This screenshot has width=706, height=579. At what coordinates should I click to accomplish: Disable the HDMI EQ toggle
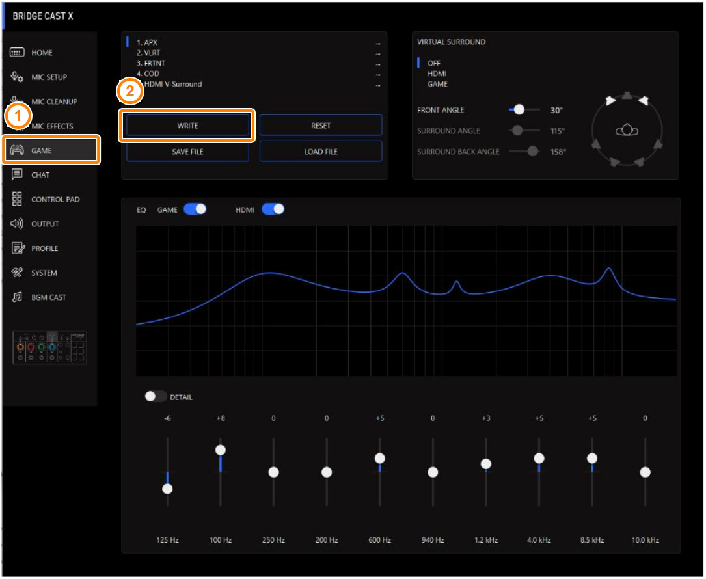tap(272, 209)
